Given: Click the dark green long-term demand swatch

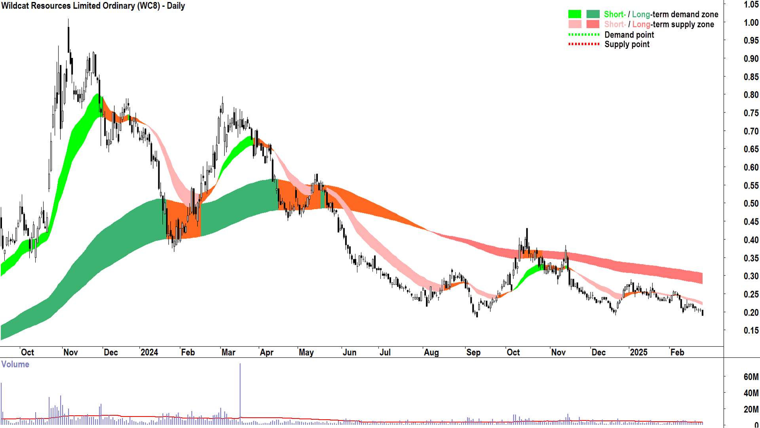Looking at the screenshot, I should coord(593,14).
